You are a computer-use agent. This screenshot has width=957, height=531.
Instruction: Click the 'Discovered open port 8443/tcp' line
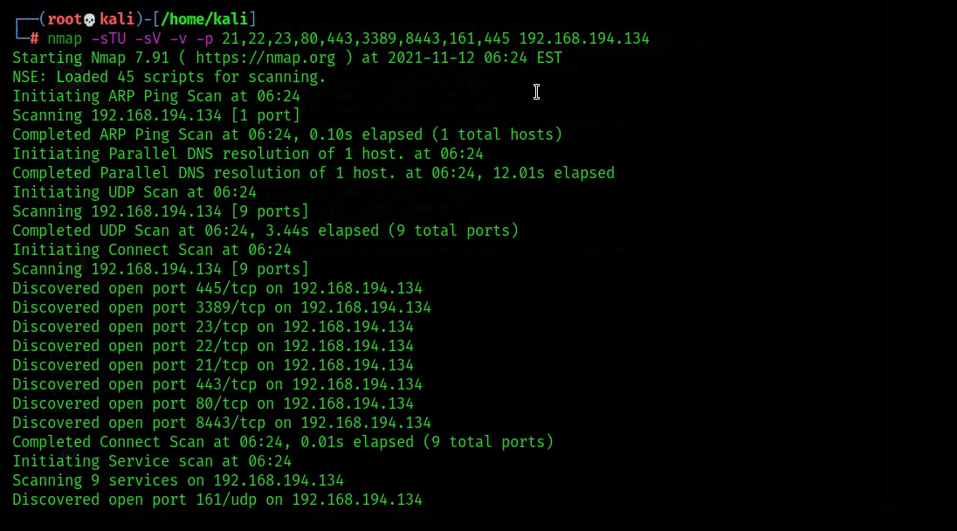[x=222, y=423]
